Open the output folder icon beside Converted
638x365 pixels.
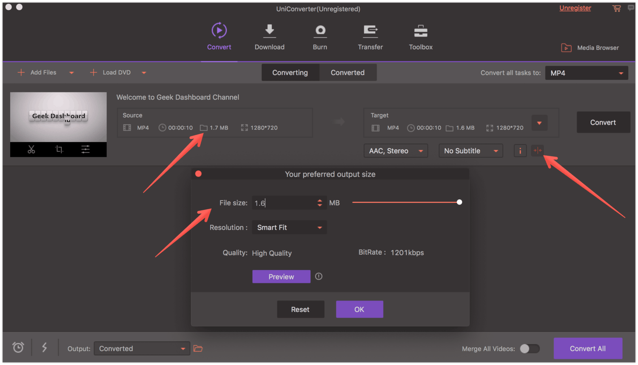coord(198,348)
